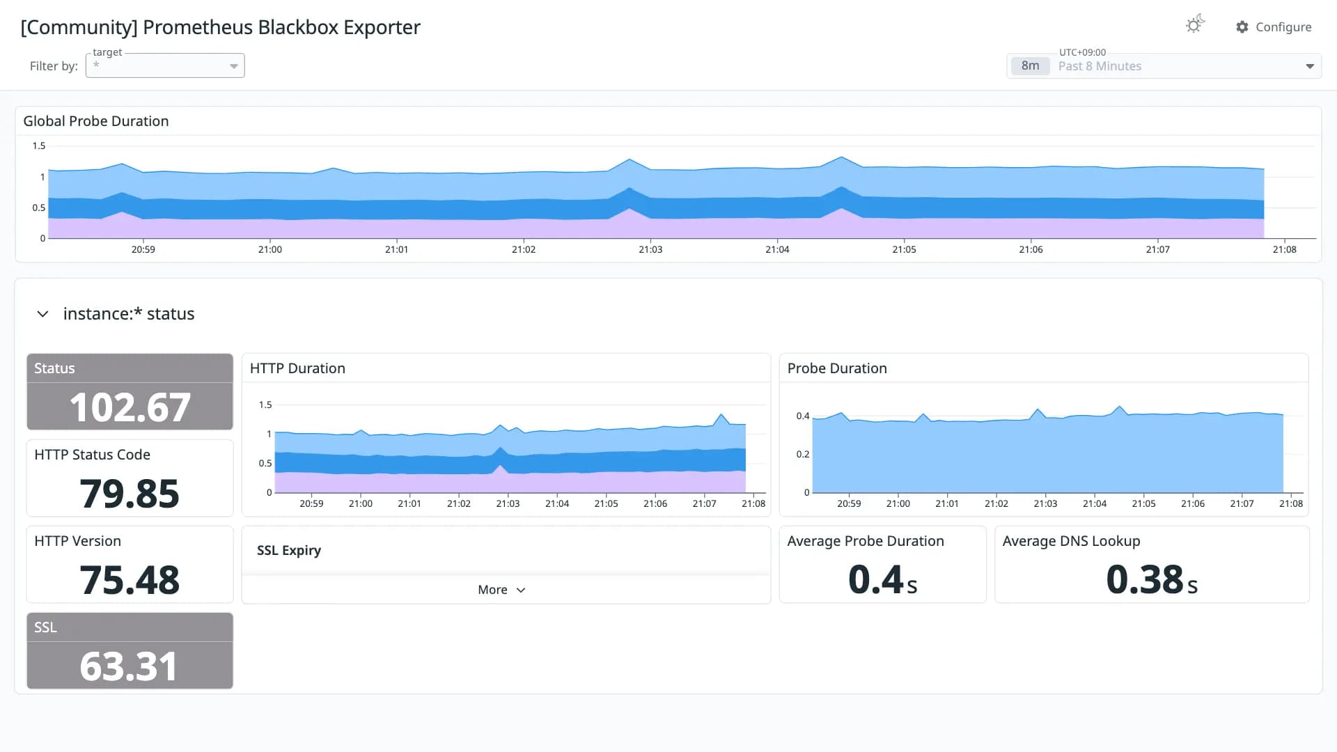Screen dimensions: 1337x752
Task: Click the Average DNS Lookup value 0.38s
Action: pyautogui.click(x=1152, y=579)
